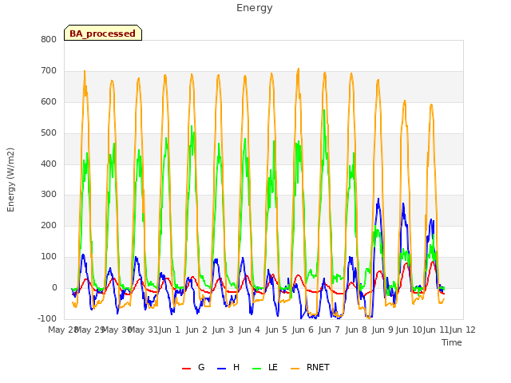Click the Energy chart title
Screen dimensions: 511x383
pyautogui.click(x=255, y=8)
